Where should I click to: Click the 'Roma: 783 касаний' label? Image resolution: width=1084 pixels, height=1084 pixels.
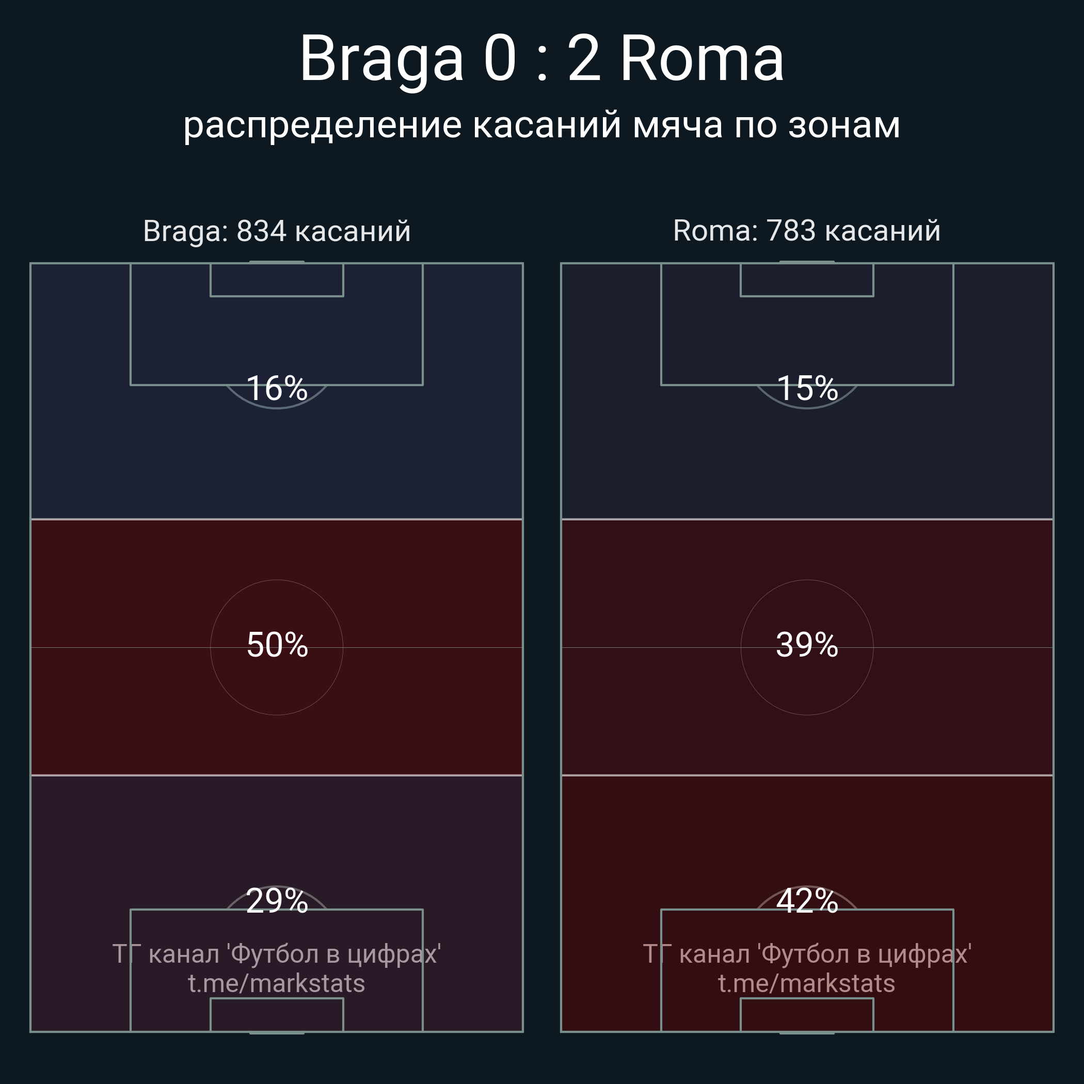click(x=807, y=231)
